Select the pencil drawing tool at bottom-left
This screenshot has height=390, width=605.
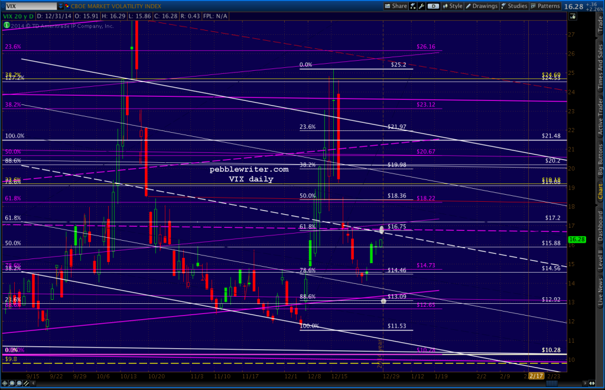point(26,384)
